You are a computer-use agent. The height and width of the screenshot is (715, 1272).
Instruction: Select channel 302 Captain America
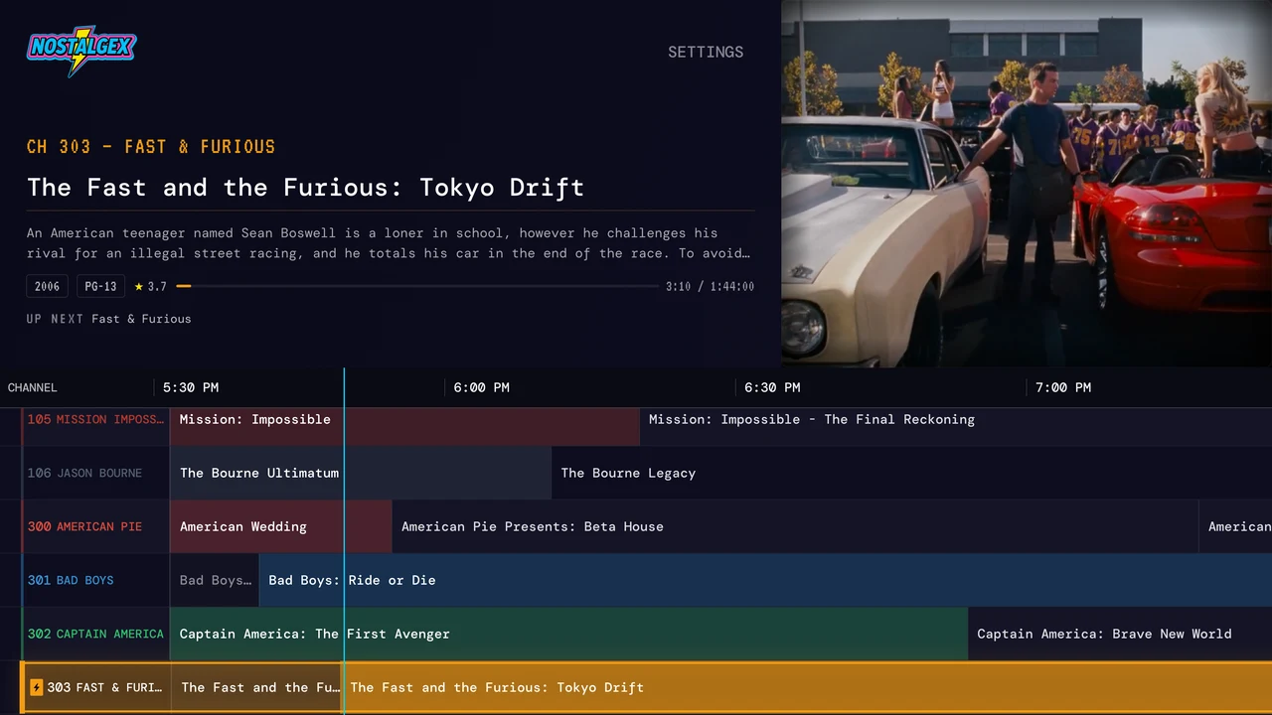96,634
